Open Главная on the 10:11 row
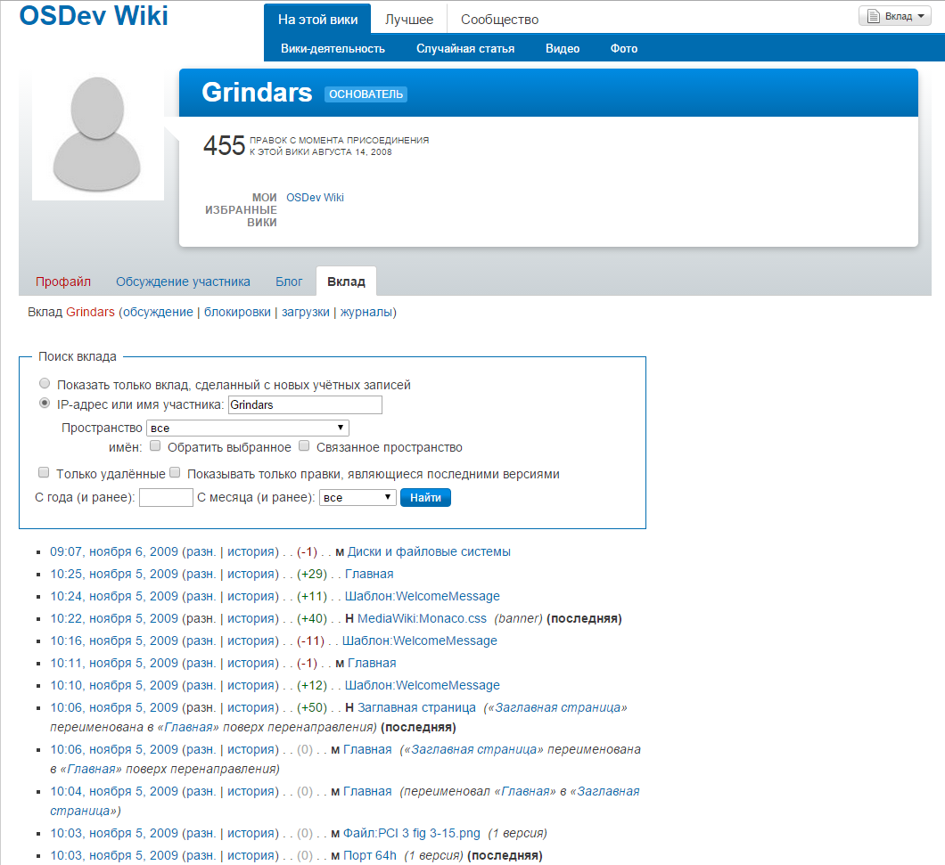 click(x=372, y=663)
